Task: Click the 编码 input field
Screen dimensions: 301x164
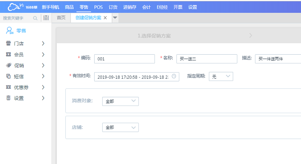Action: point(124,59)
